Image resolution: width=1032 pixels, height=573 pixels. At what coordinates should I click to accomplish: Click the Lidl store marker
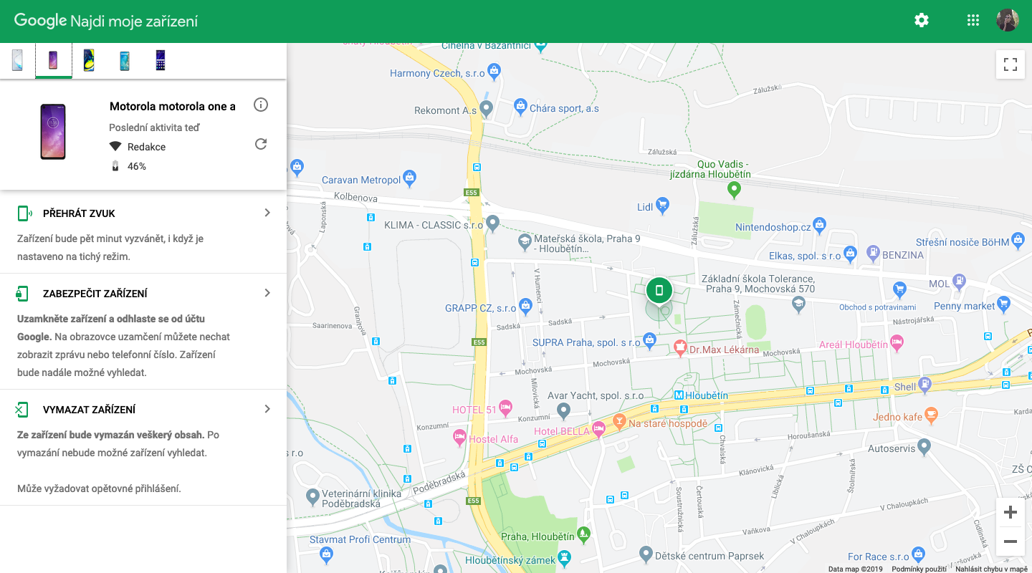(x=662, y=207)
